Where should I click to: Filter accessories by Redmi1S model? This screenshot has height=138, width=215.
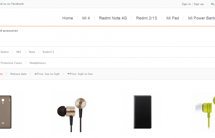click(48, 52)
